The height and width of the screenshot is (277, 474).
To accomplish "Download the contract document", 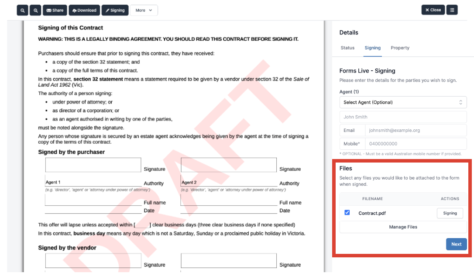I will 84,10.
